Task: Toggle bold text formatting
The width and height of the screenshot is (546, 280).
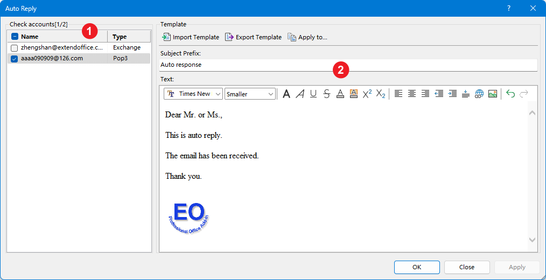Action: click(x=286, y=94)
